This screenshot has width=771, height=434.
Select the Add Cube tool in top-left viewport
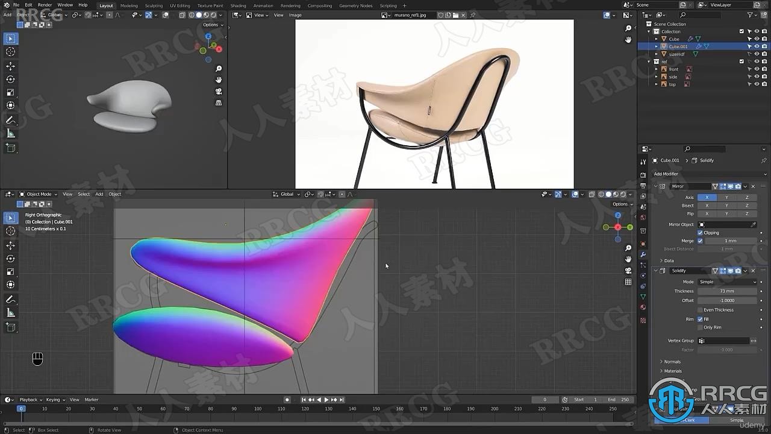(11, 148)
